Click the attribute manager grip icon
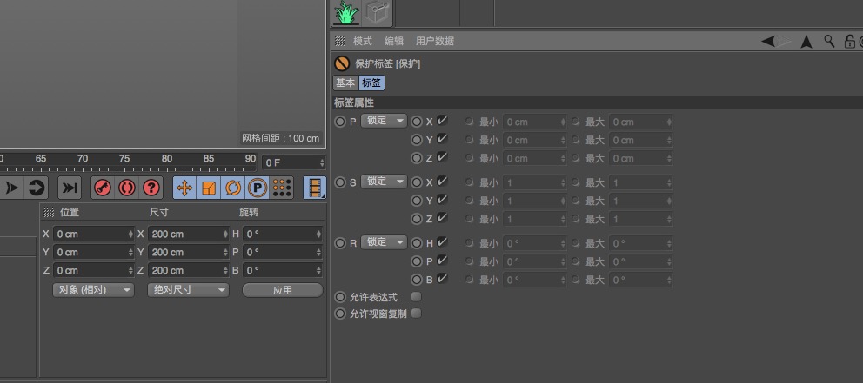863x383 pixels. tap(340, 41)
